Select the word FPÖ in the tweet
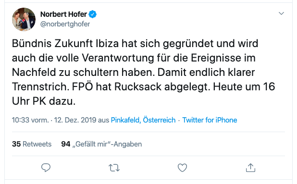Image resolution: width=297 pixels, height=184 pixels. (82, 86)
